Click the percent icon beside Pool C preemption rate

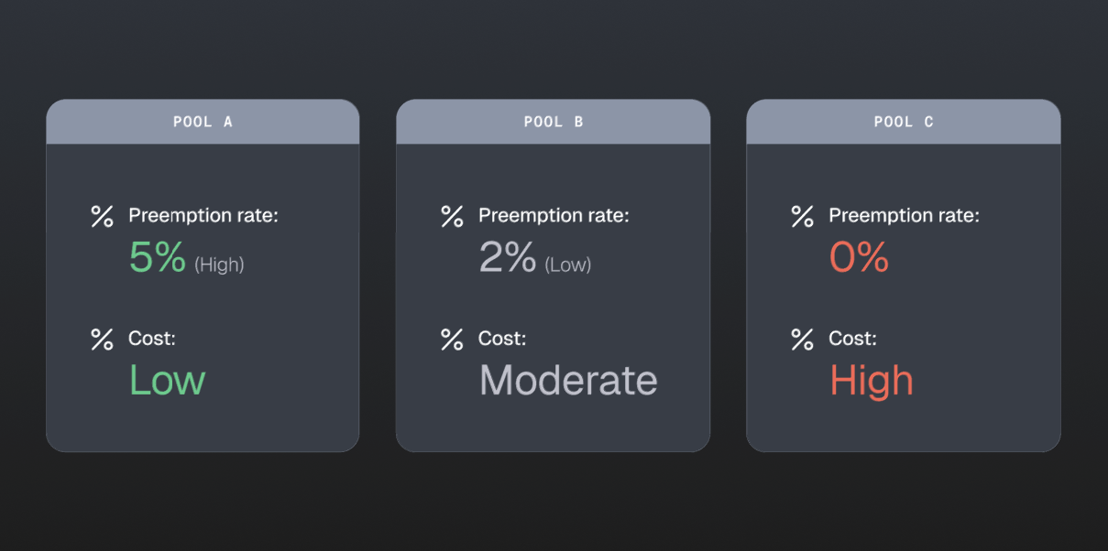pos(802,217)
